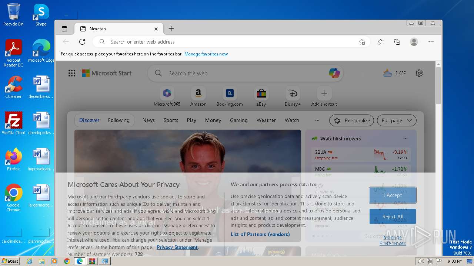Image resolution: width=474 pixels, height=266 pixels.
Task: Open List of Partners (vendors) link
Action: pyautogui.click(x=260, y=234)
